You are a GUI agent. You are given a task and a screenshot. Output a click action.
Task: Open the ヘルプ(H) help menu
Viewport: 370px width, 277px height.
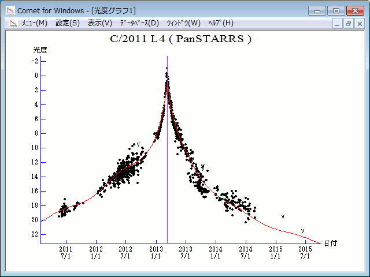[x=221, y=23]
